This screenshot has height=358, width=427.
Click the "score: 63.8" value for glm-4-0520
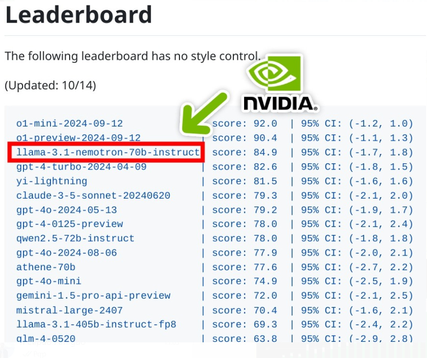(245, 339)
